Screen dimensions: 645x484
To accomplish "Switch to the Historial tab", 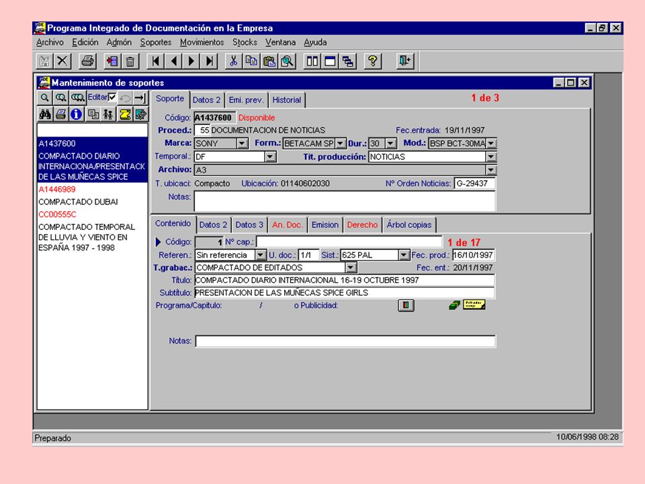I will click(x=287, y=100).
